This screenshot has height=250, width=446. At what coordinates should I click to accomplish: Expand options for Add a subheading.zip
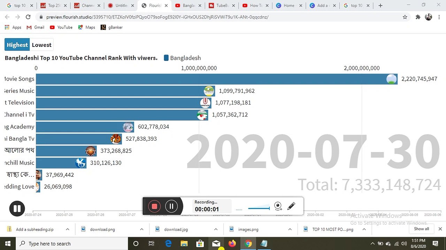68,229
